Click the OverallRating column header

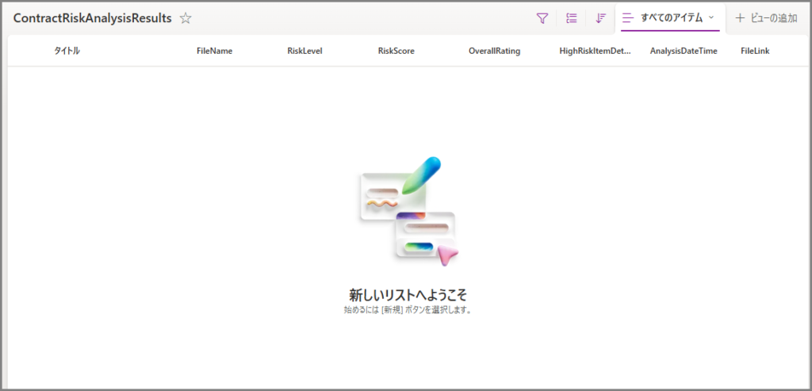(x=494, y=52)
